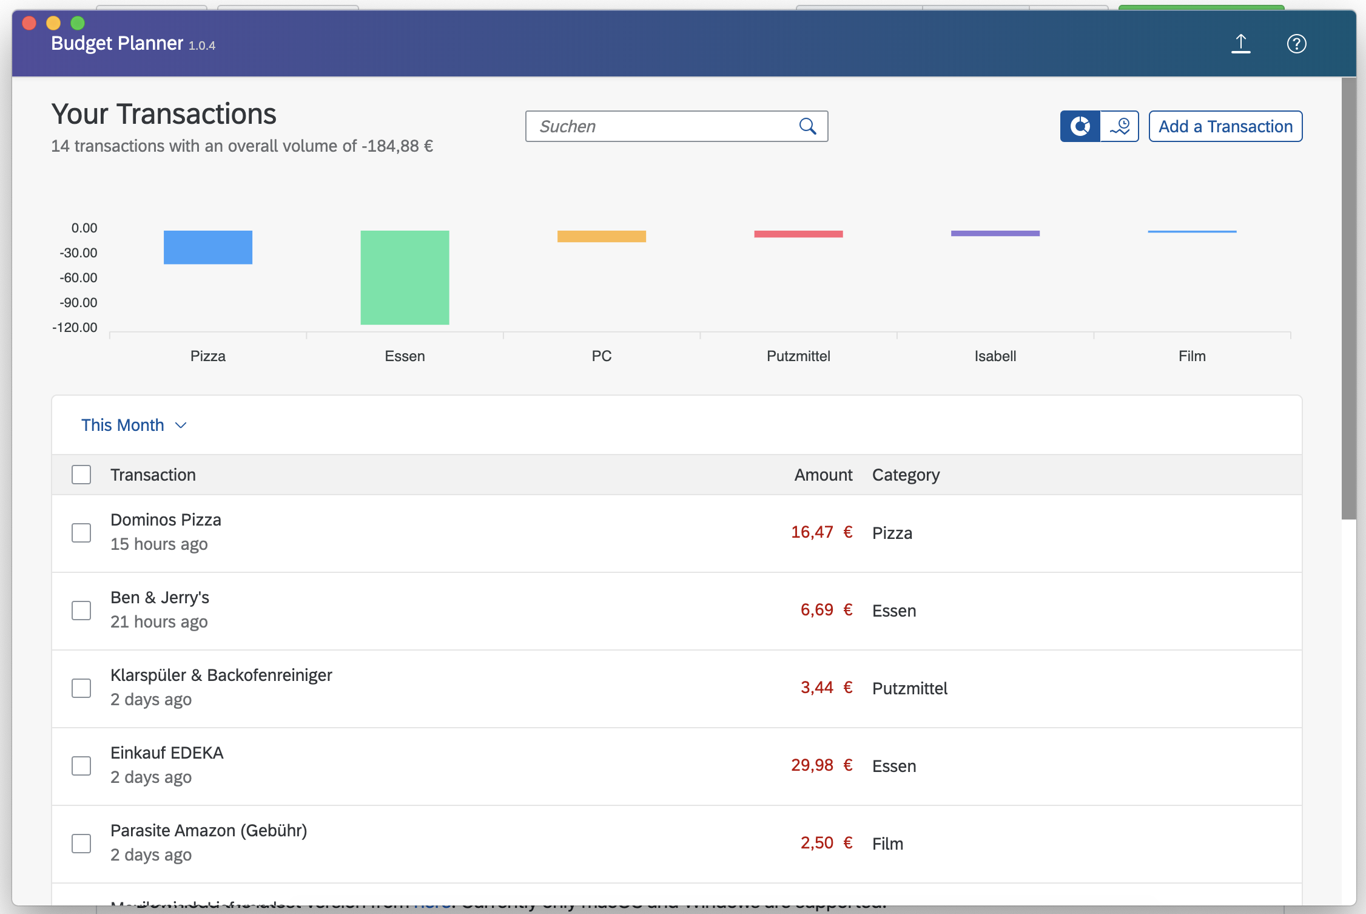Check the Ben & Jerry's row checkbox
This screenshot has width=1366, height=914.
(x=81, y=611)
